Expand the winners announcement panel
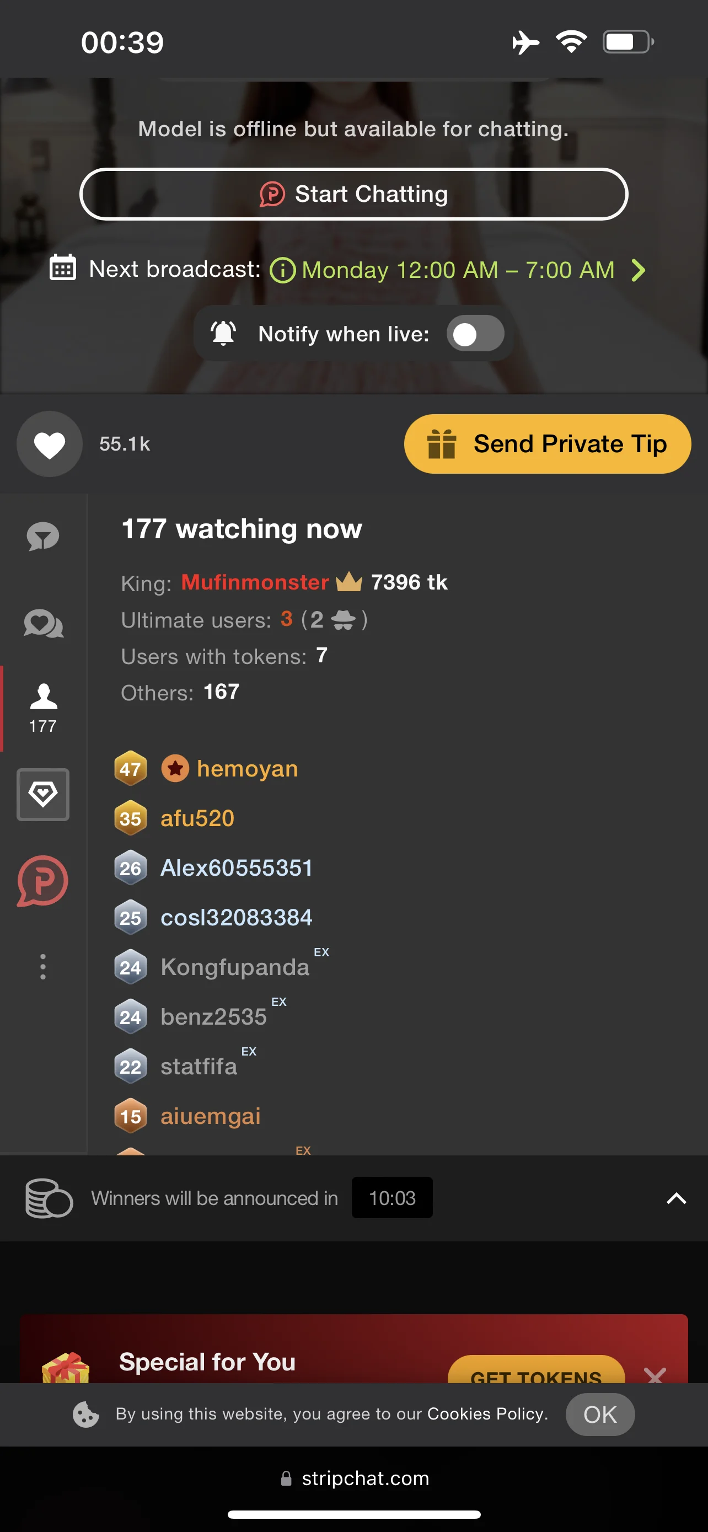Screen dimensions: 708x1532 pos(676,1198)
